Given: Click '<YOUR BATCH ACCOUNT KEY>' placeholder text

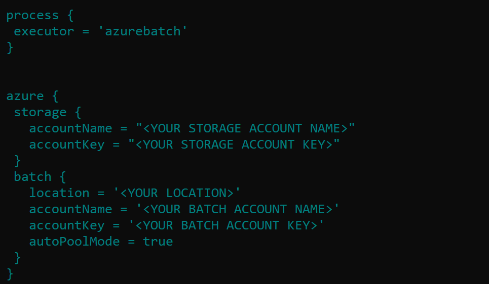Looking at the screenshot, I should [x=227, y=225].
